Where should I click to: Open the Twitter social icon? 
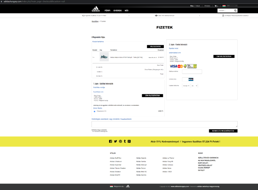(115, 141)
